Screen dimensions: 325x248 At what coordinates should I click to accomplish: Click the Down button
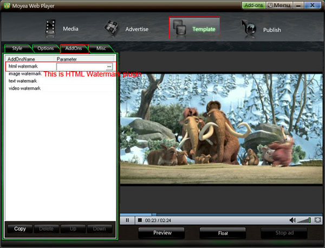pyautogui.click(x=100, y=229)
